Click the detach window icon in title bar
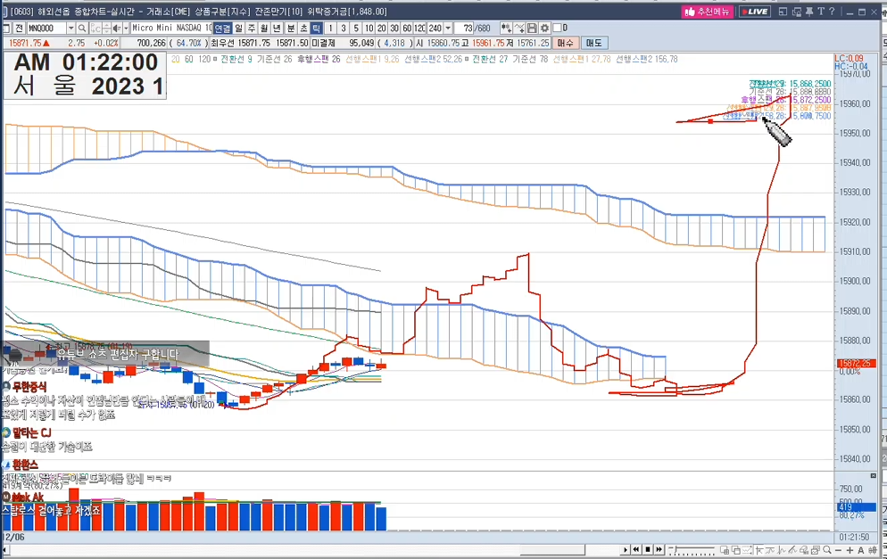The width and height of the screenshot is (887, 559). point(783,12)
